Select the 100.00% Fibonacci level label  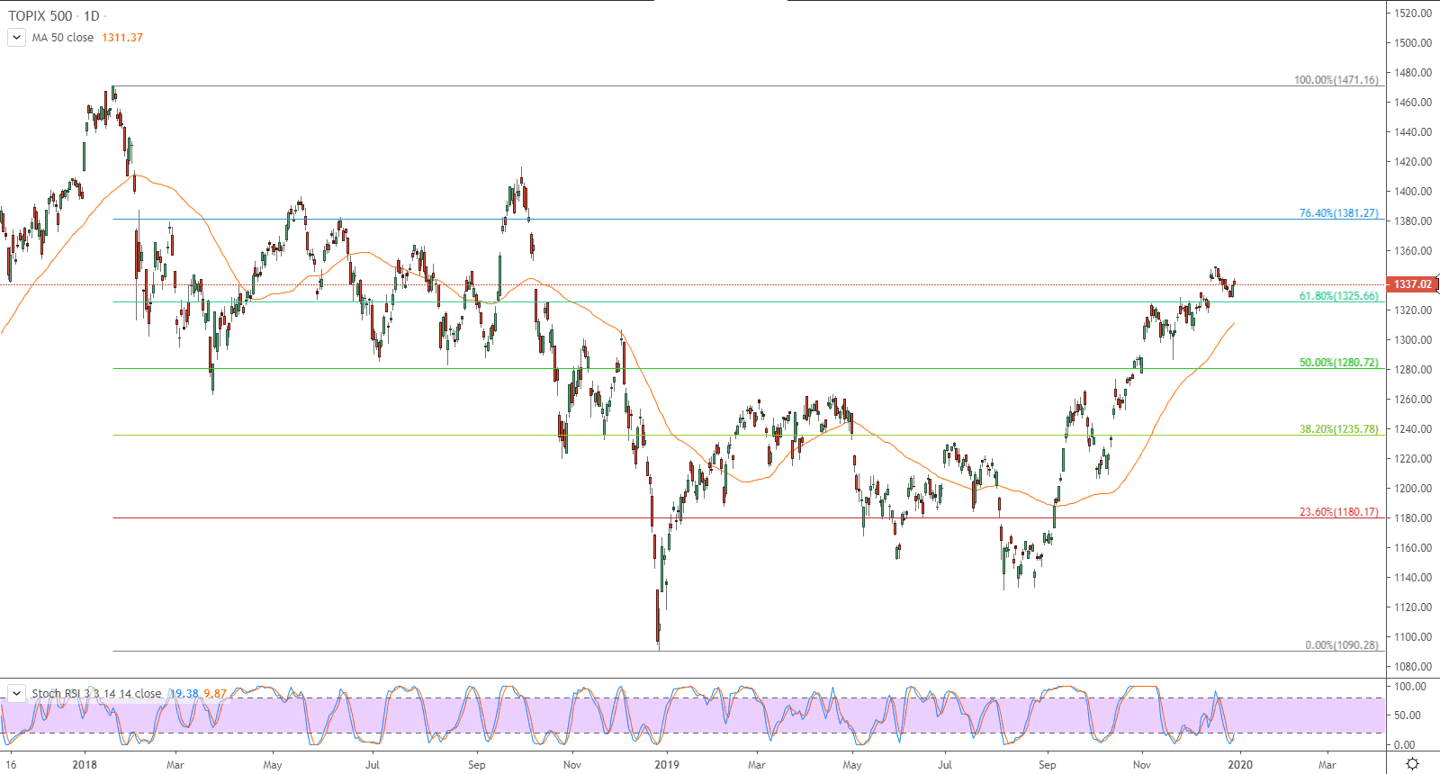[x=1336, y=80]
